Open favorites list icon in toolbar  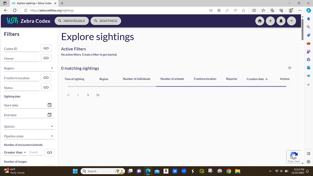click(263, 10)
